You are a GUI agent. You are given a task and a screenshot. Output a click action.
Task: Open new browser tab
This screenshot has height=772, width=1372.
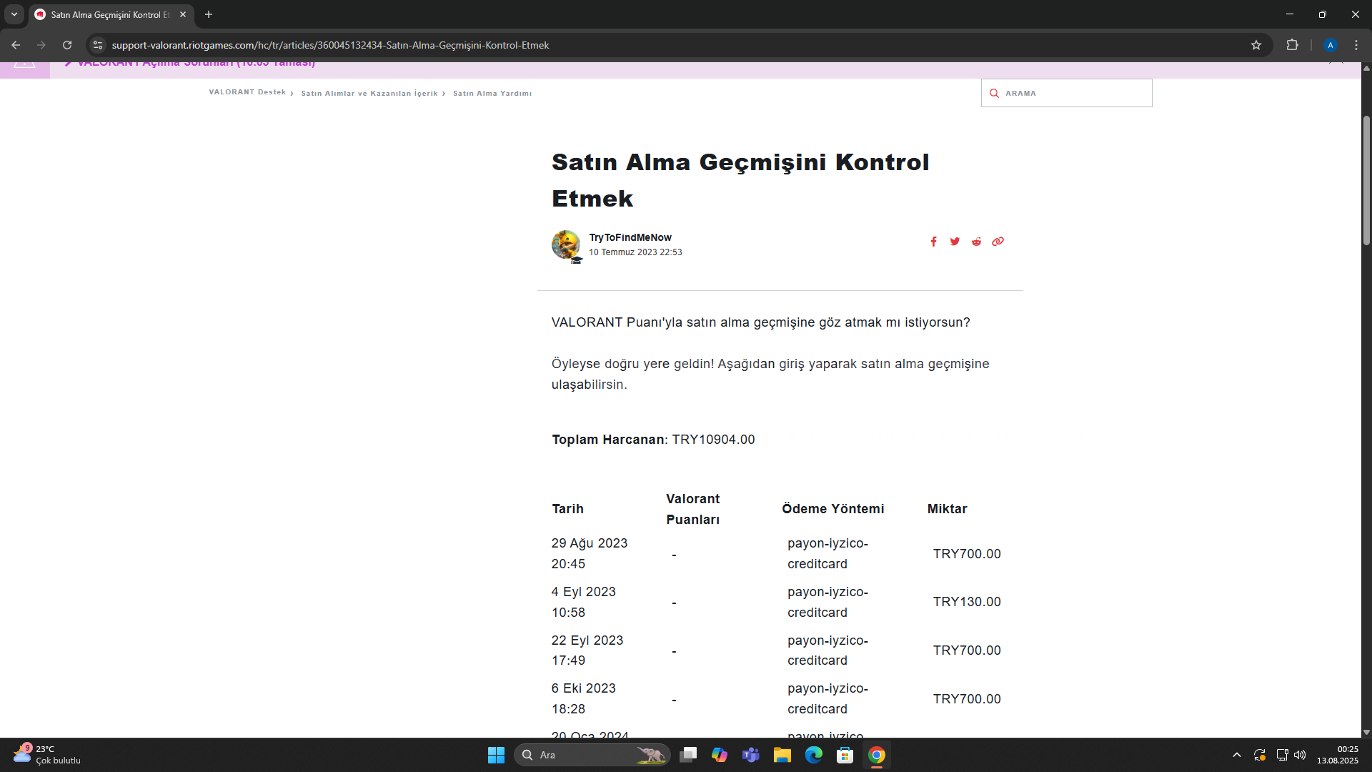click(x=209, y=14)
